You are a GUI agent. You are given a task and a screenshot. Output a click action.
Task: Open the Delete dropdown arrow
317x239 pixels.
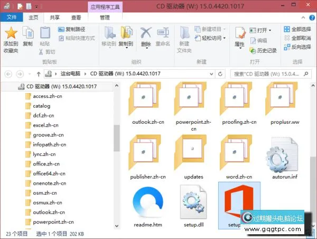tap(147, 48)
